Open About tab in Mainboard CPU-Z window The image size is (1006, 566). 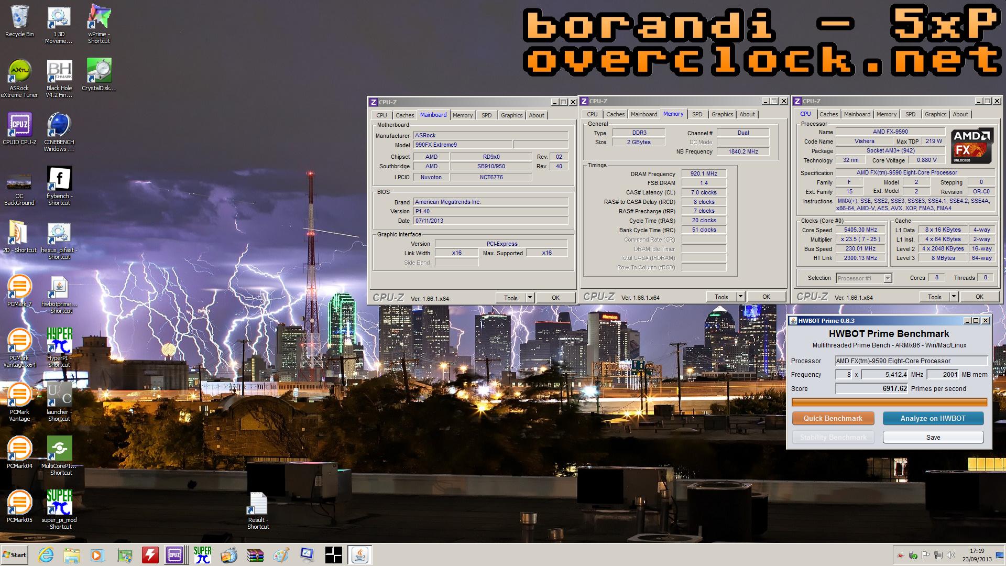click(537, 115)
